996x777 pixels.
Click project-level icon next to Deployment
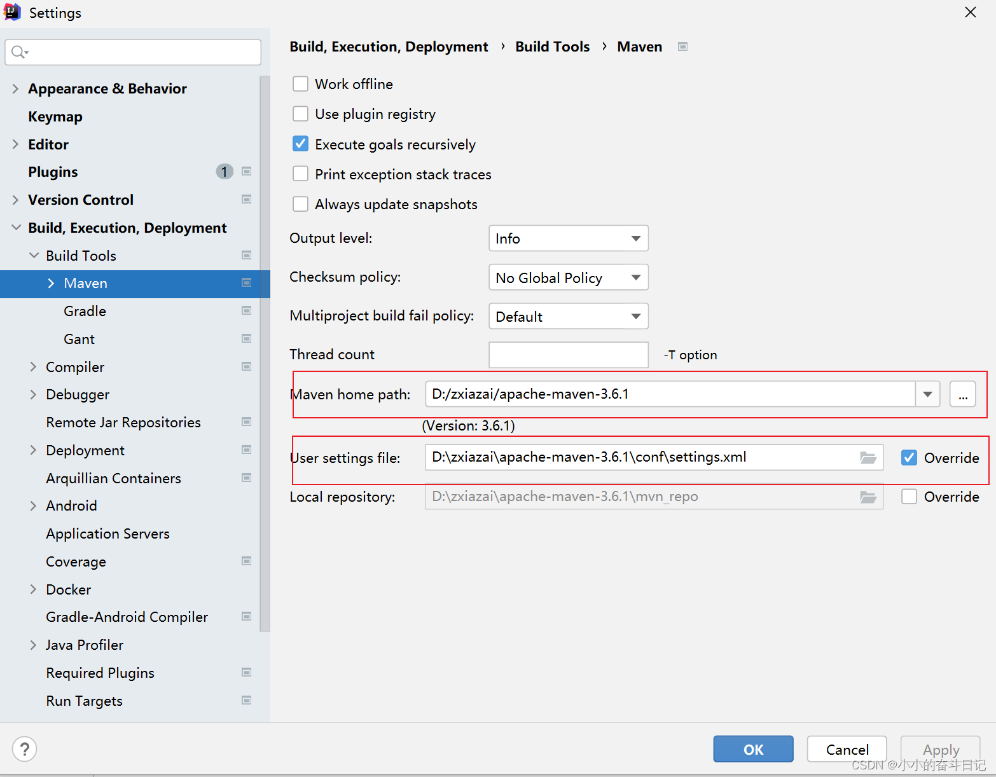point(247,450)
